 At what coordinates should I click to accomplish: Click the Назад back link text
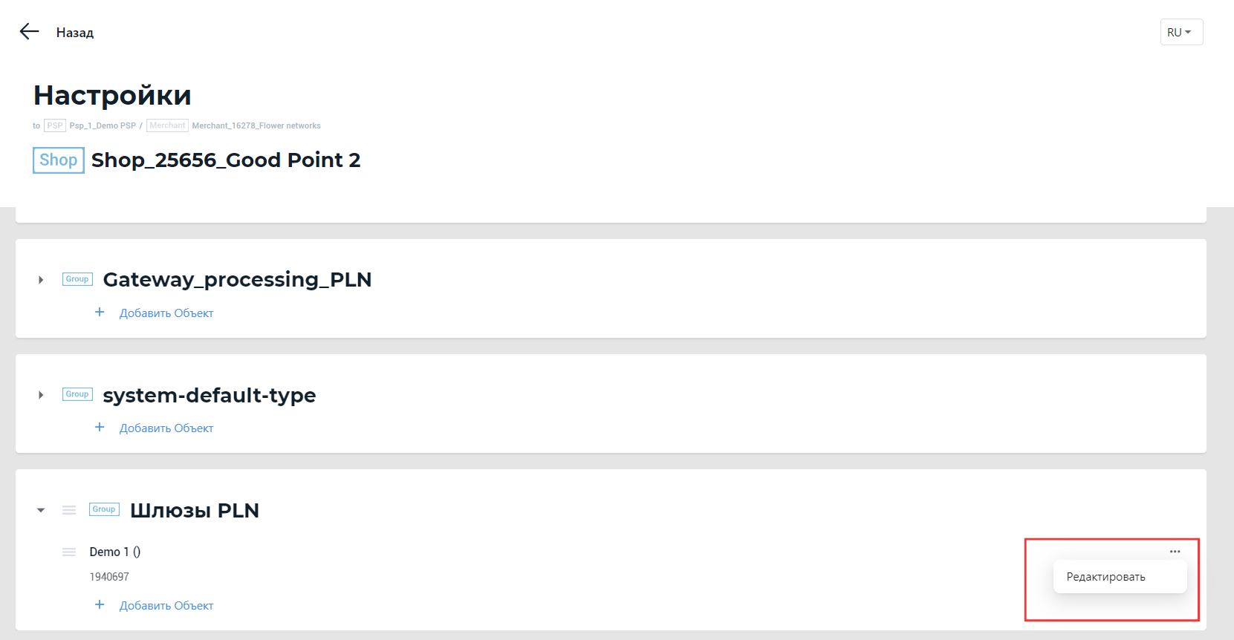pos(75,33)
